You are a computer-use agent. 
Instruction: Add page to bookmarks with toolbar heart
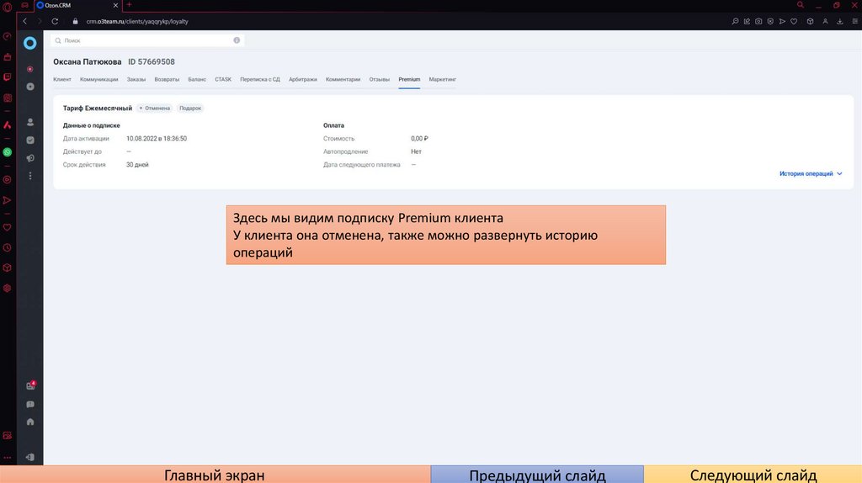[x=794, y=21]
